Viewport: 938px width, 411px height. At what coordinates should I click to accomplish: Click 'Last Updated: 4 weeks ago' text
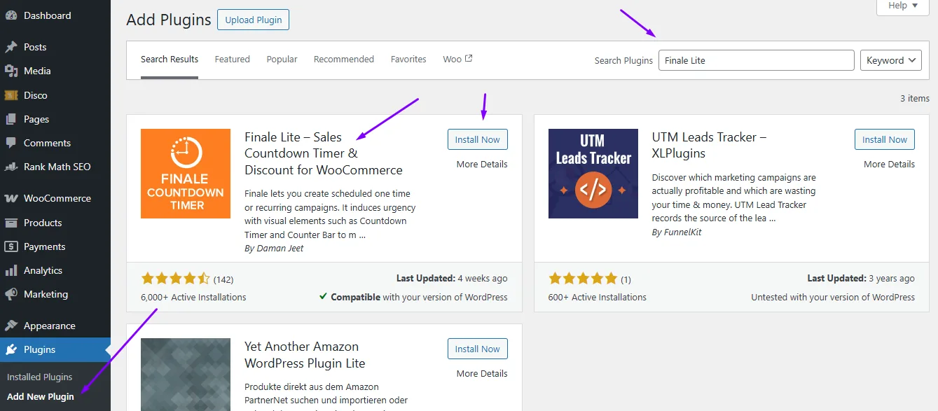click(452, 278)
